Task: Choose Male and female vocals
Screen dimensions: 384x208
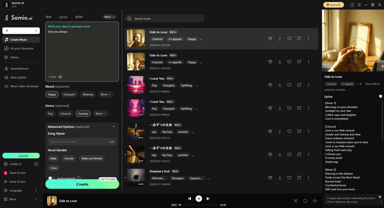Action: (92, 158)
